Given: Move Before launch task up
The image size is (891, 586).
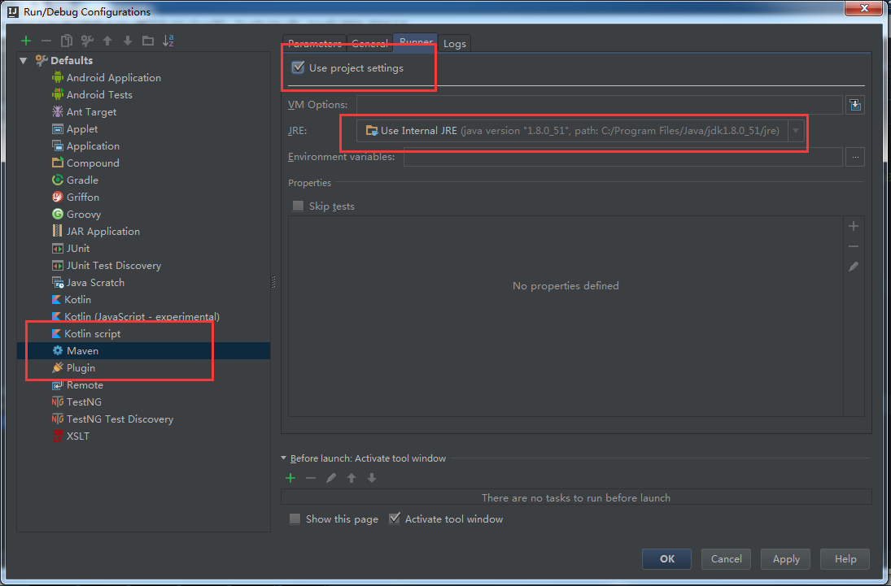Looking at the screenshot, I should pyautogui.click(x=352, y=478).
